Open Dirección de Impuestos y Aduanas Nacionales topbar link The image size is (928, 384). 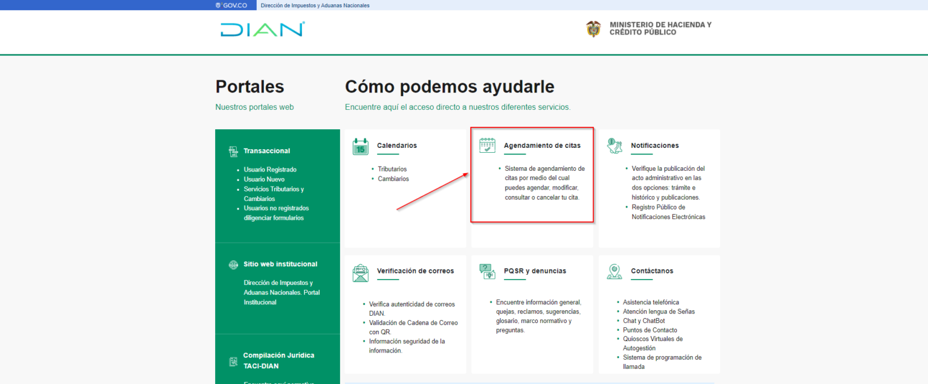(x=315, y=5)
